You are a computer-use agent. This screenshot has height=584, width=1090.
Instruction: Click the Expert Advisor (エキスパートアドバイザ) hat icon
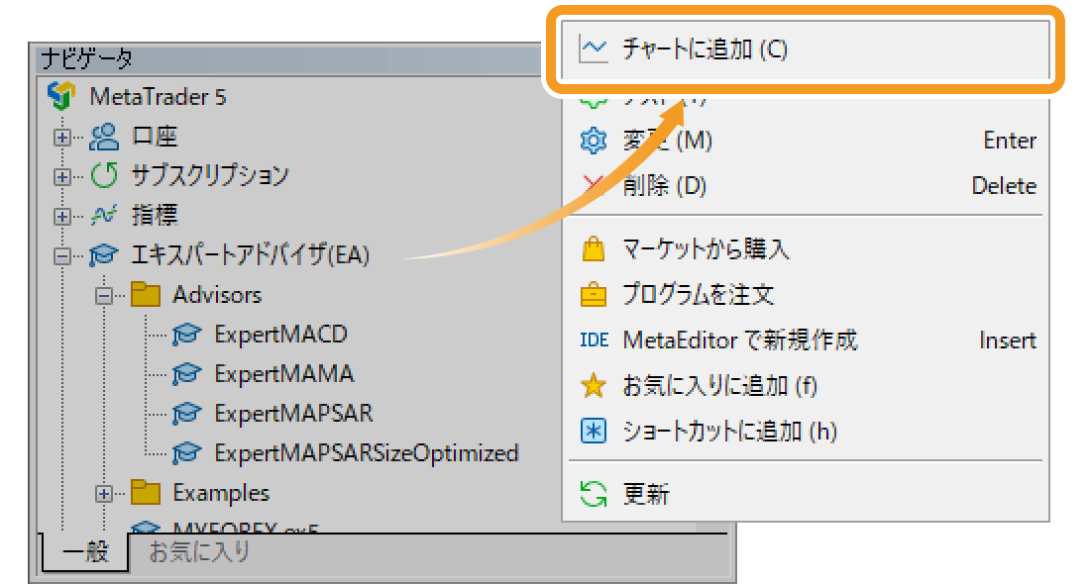(103, 254)
